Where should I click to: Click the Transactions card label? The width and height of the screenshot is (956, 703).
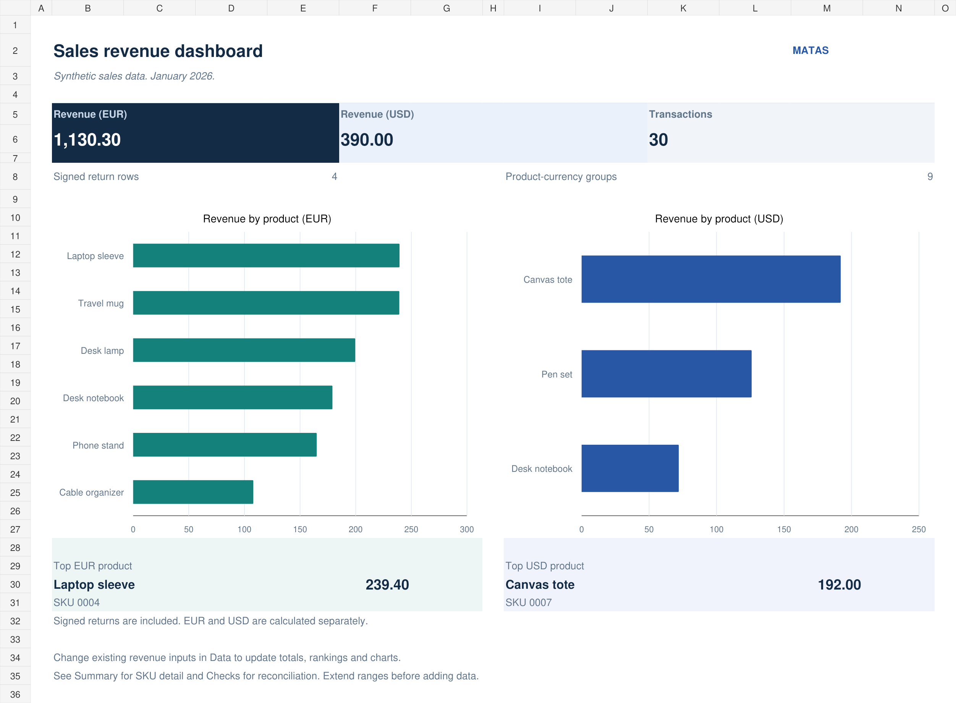coord(680,114)
